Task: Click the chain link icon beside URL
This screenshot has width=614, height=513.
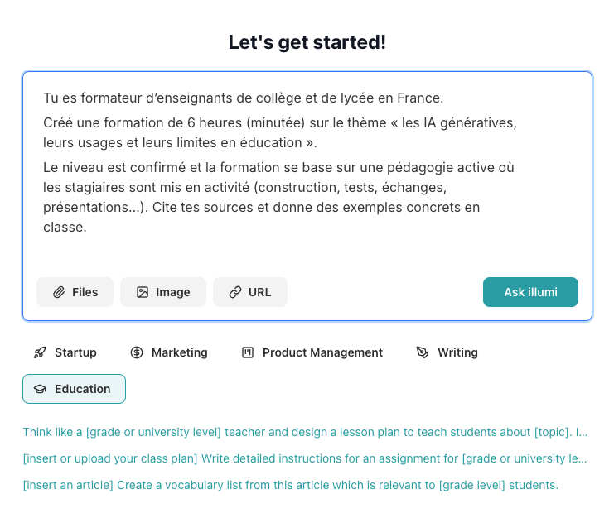Action: coord(235,292)
